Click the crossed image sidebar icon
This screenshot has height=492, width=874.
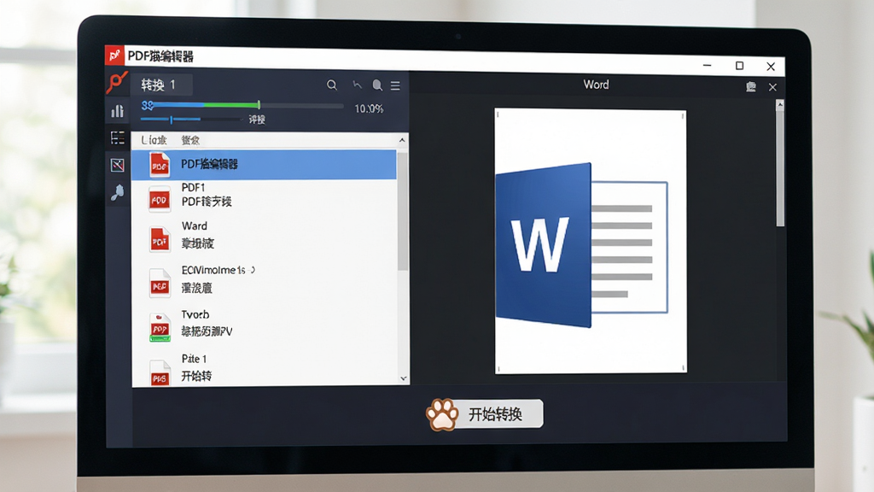118,165
